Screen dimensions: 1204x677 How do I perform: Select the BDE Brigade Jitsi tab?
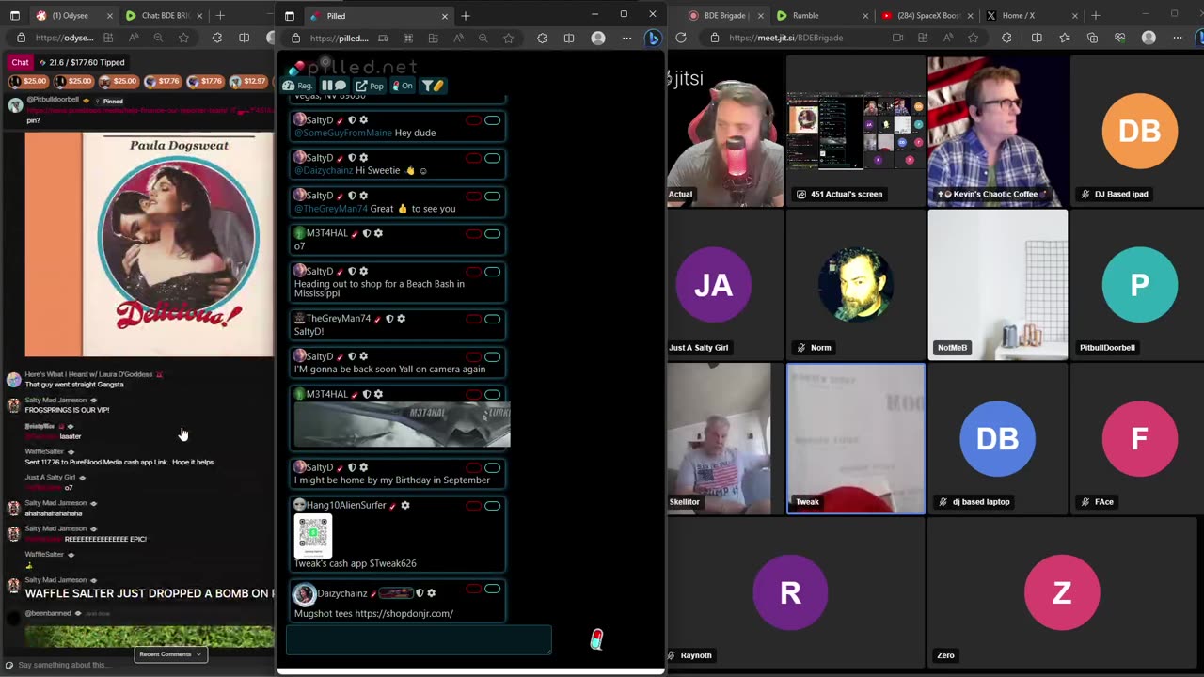tap(721, 16)
